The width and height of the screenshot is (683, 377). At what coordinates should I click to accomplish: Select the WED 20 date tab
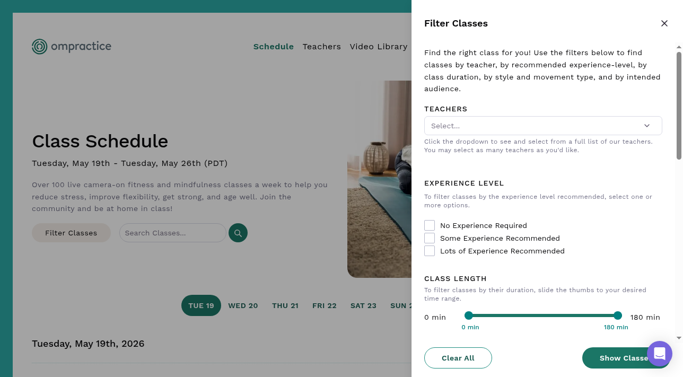pos(243,305)
